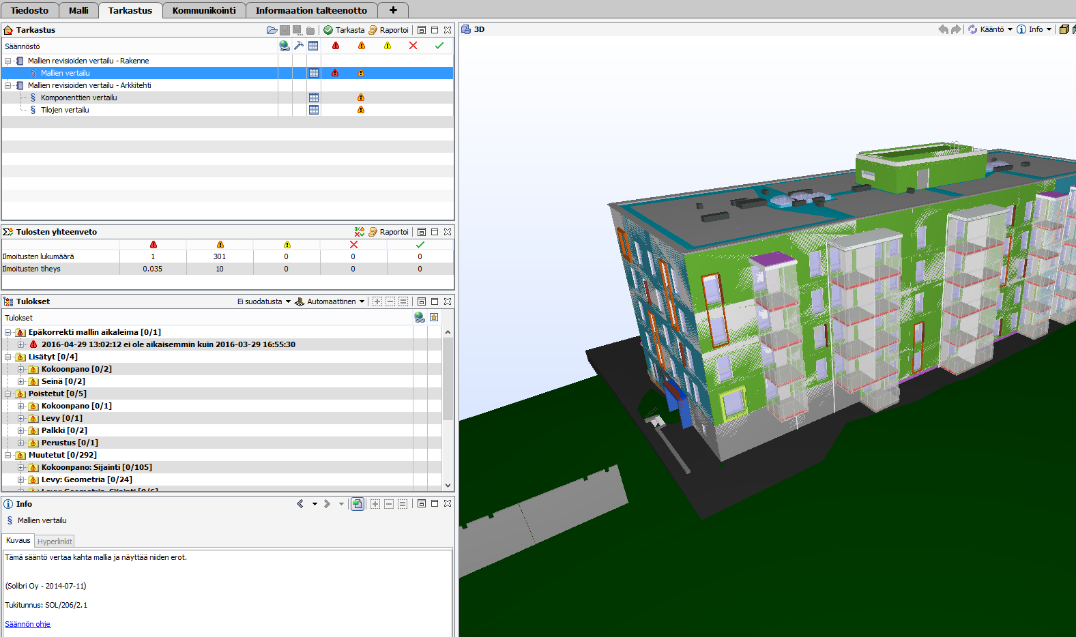Open the Säännön ohje link

coord(28,624)
